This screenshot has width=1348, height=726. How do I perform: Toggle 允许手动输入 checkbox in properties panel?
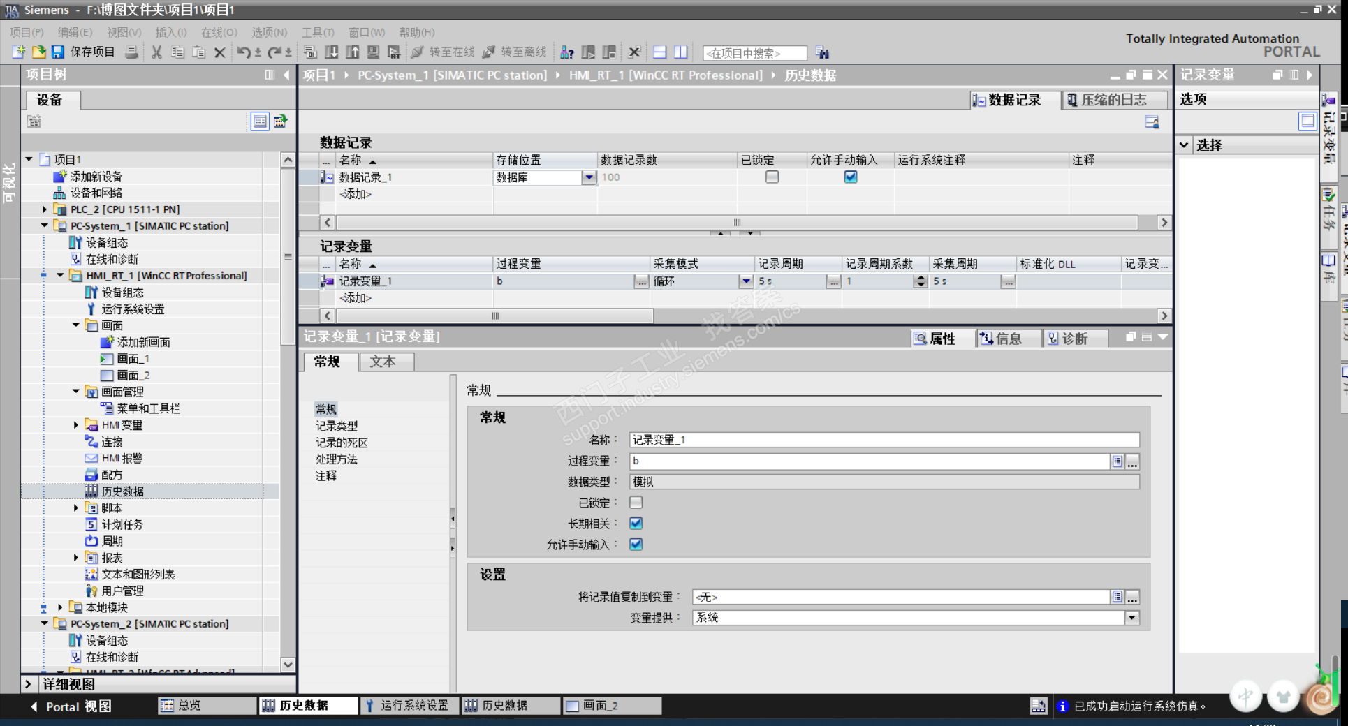(x=636, y=544)
